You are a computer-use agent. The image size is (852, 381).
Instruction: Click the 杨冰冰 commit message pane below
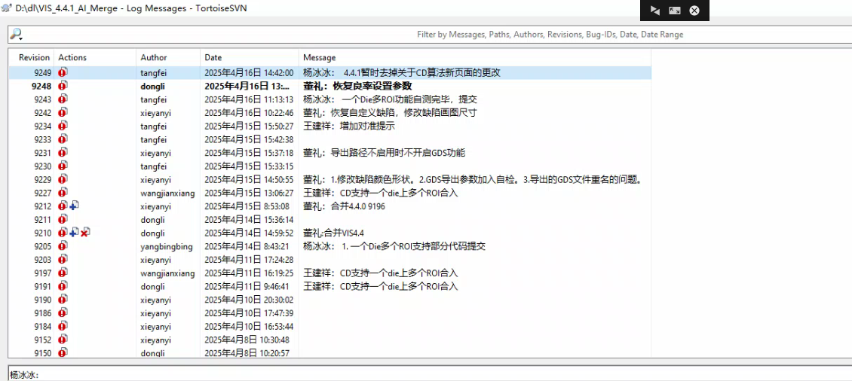click(x=430, y=374)
